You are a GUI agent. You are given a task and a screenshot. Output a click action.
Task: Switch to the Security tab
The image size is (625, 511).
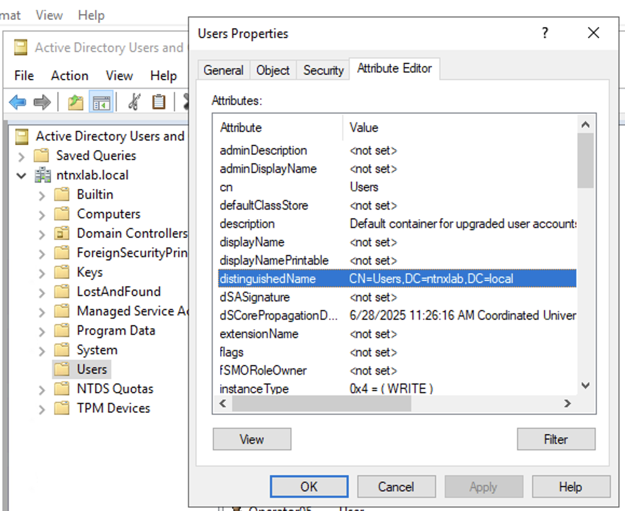(x=323, y=70)
